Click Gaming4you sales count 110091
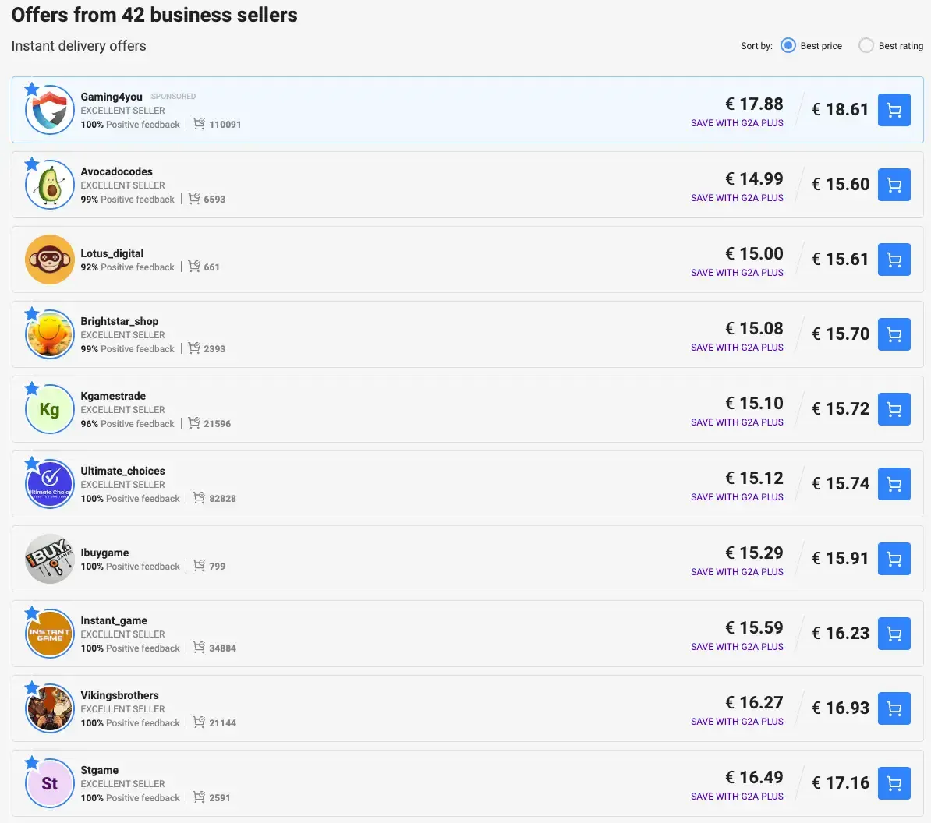 [225, 125]
